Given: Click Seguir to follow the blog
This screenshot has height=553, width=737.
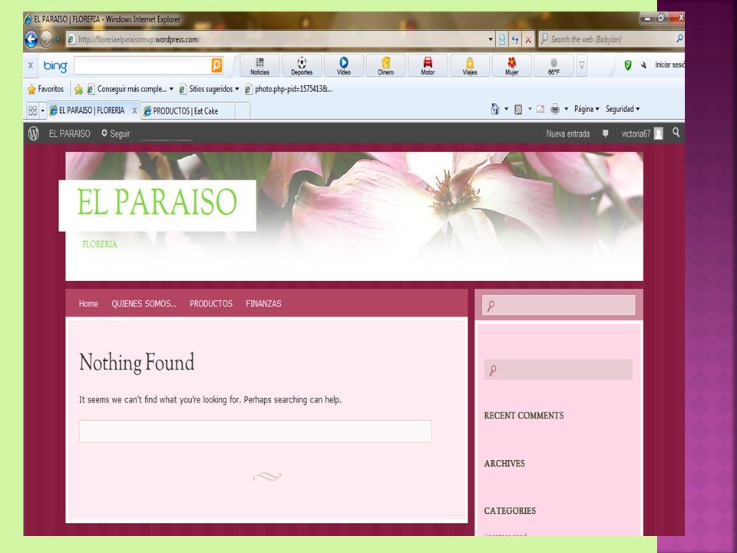Looking at the screenshot, I should (116, 134).
